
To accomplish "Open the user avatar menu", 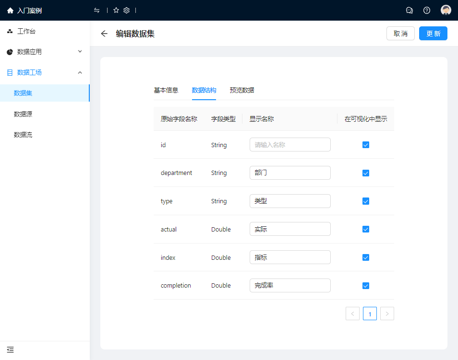I will 446,11.
